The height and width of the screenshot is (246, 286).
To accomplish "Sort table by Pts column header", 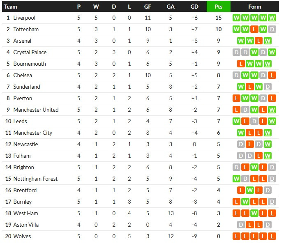I will coord(218,7).
